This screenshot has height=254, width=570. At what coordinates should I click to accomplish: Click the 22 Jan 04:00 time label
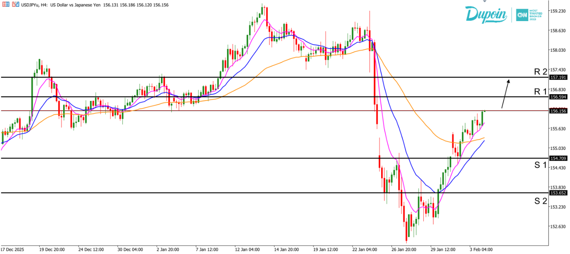(x=364, y=250)
